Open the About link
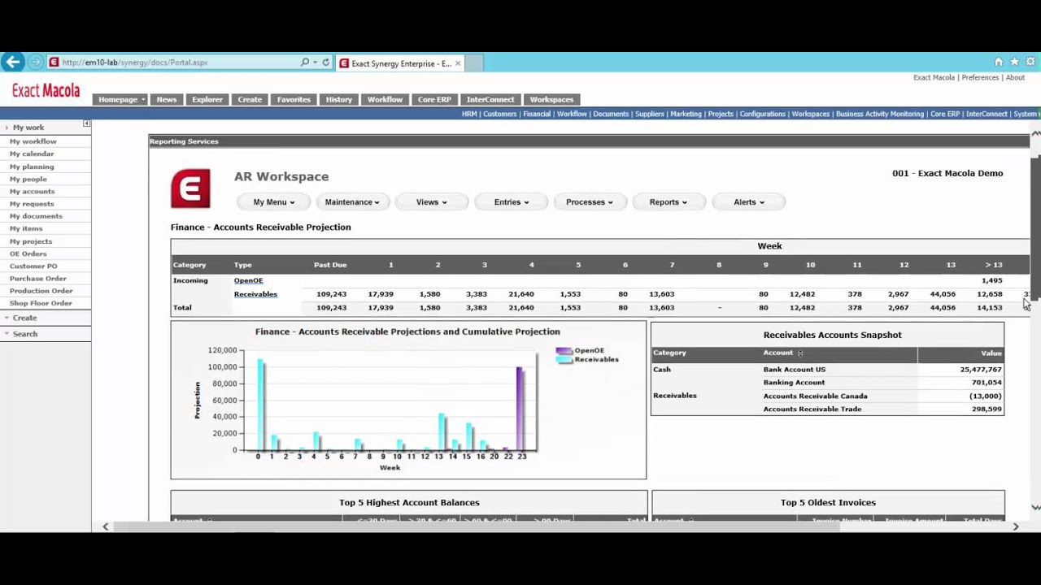 pos(1015,78)
